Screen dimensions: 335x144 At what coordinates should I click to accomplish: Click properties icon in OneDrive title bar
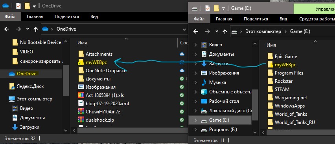tap(18, 6)
